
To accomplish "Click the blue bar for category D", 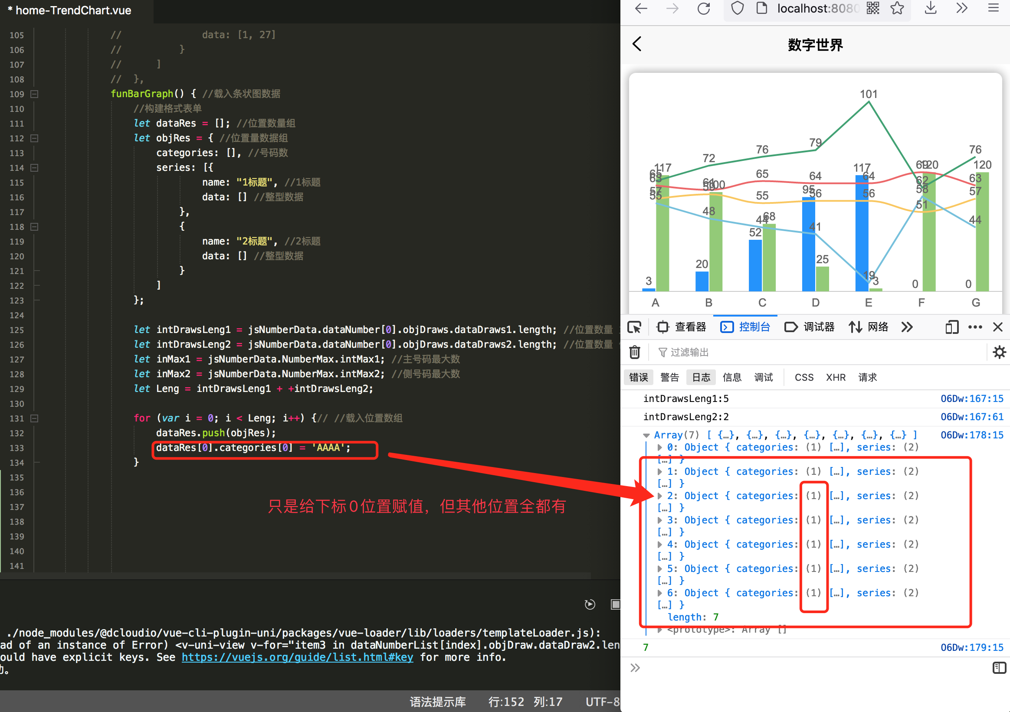I will click(x=809, y=245).
